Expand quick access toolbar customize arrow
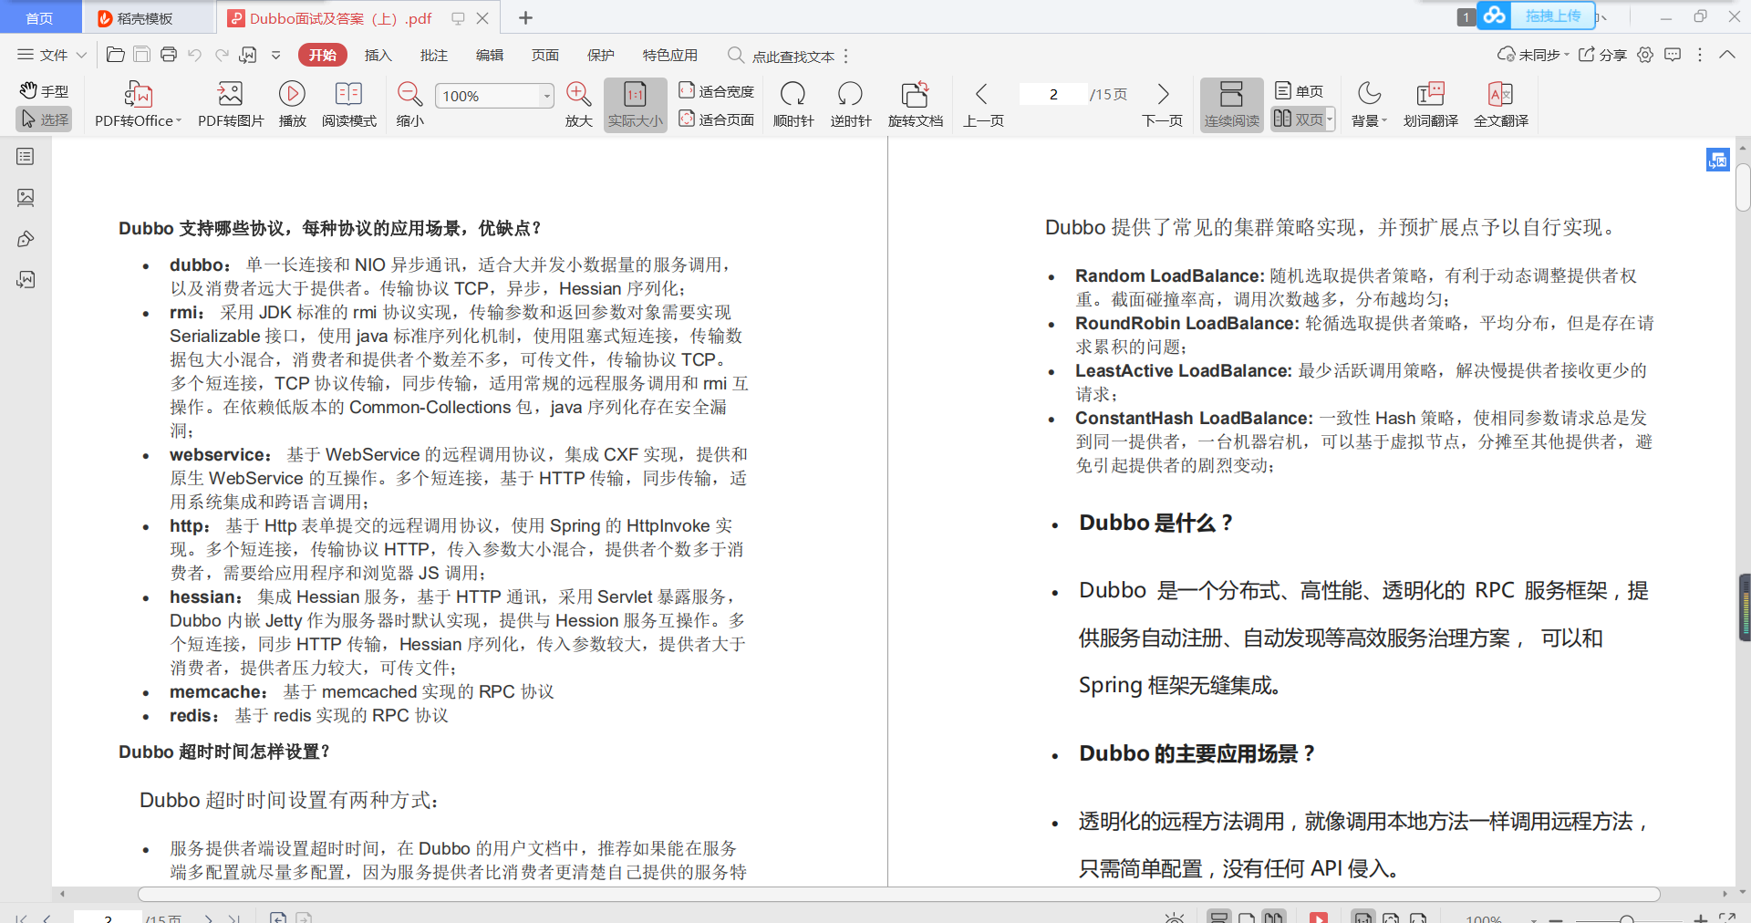Screen dimensions: 1751x923 pyautogui.click(x=276, y=55)
